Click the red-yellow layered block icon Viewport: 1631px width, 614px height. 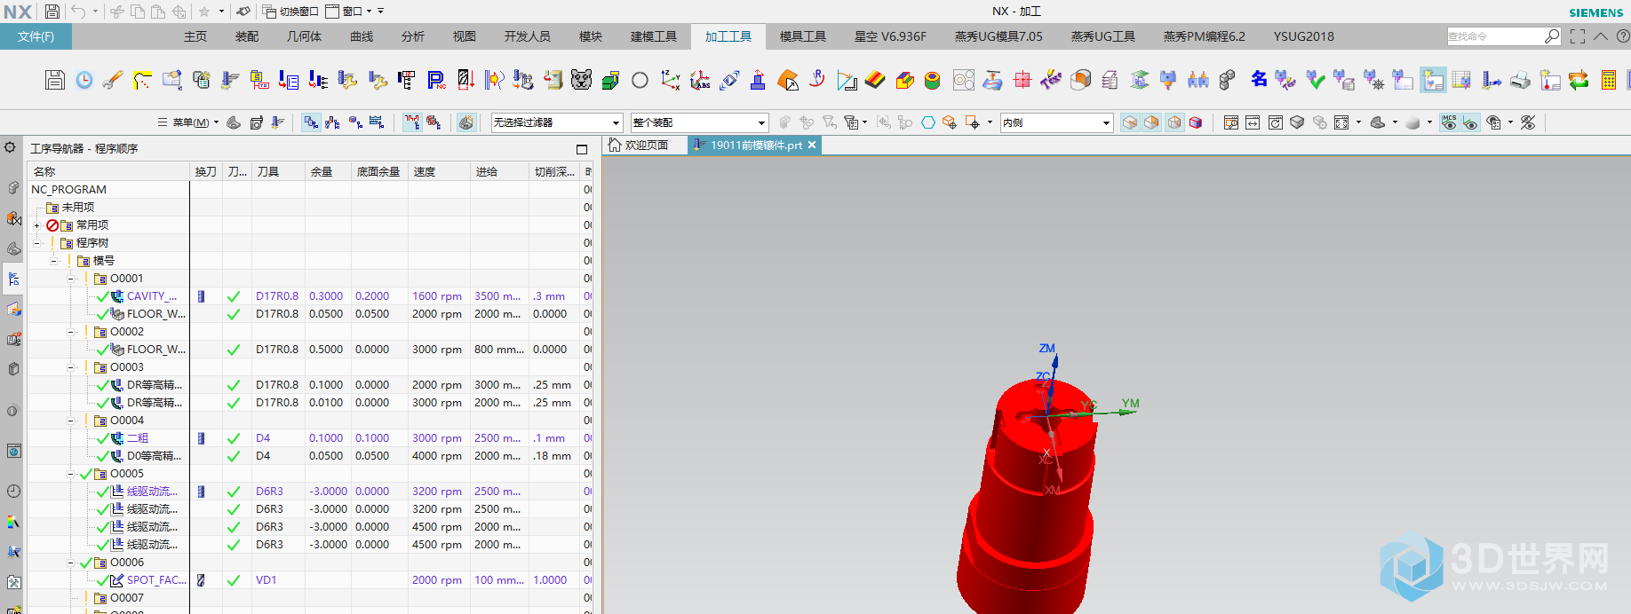(x=875, y=80)
